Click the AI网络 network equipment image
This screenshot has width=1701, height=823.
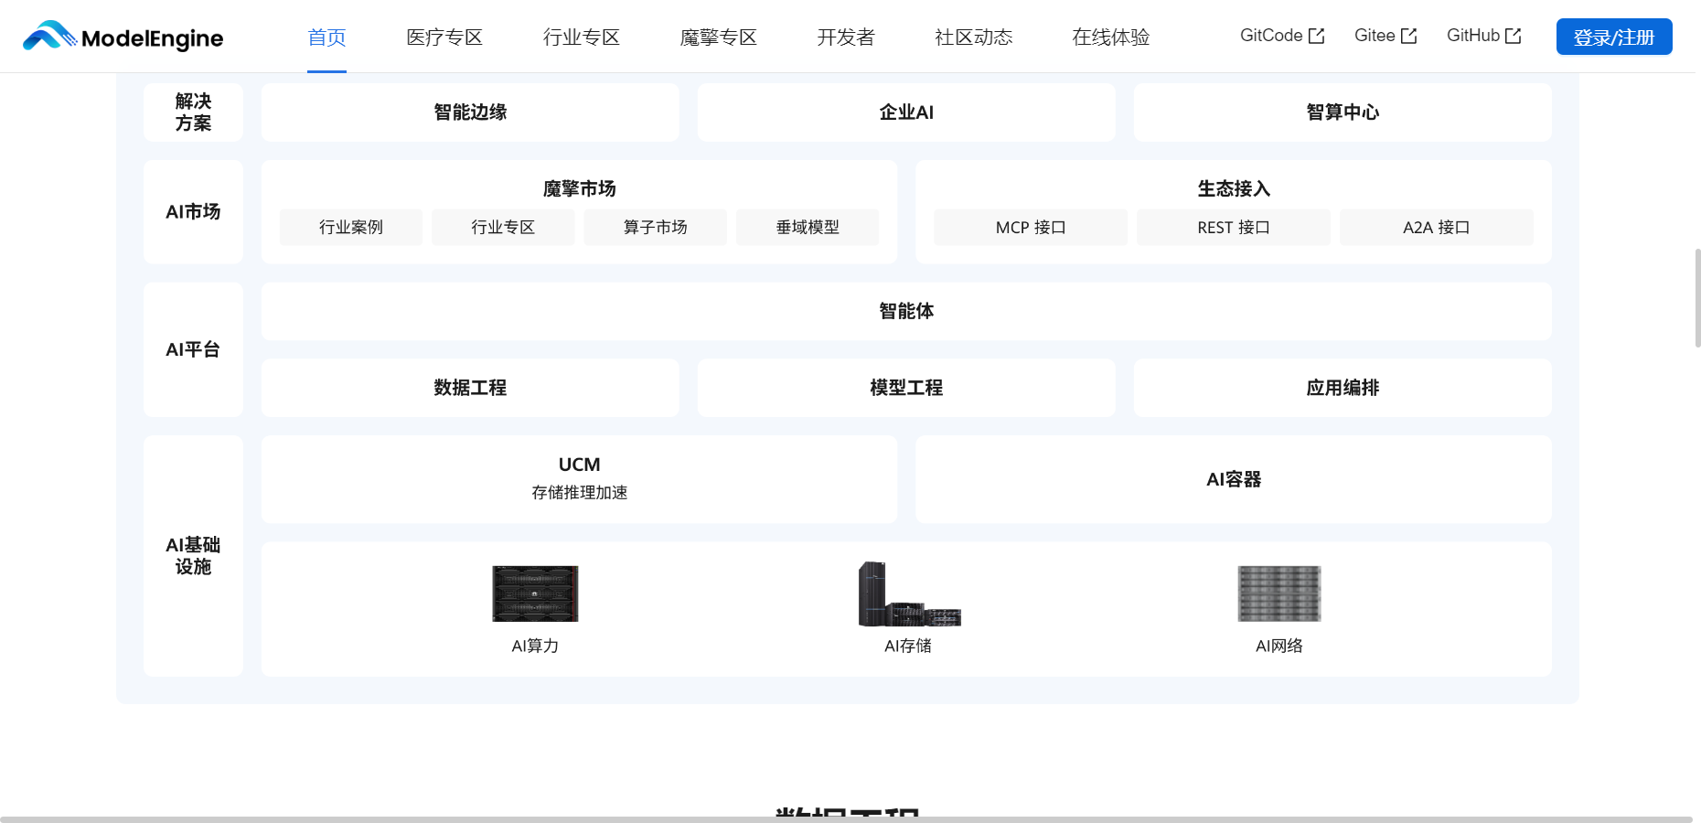point(1278,594)
